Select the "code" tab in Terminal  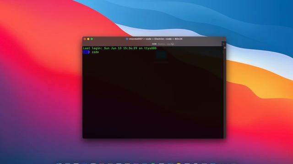(152, 44)
